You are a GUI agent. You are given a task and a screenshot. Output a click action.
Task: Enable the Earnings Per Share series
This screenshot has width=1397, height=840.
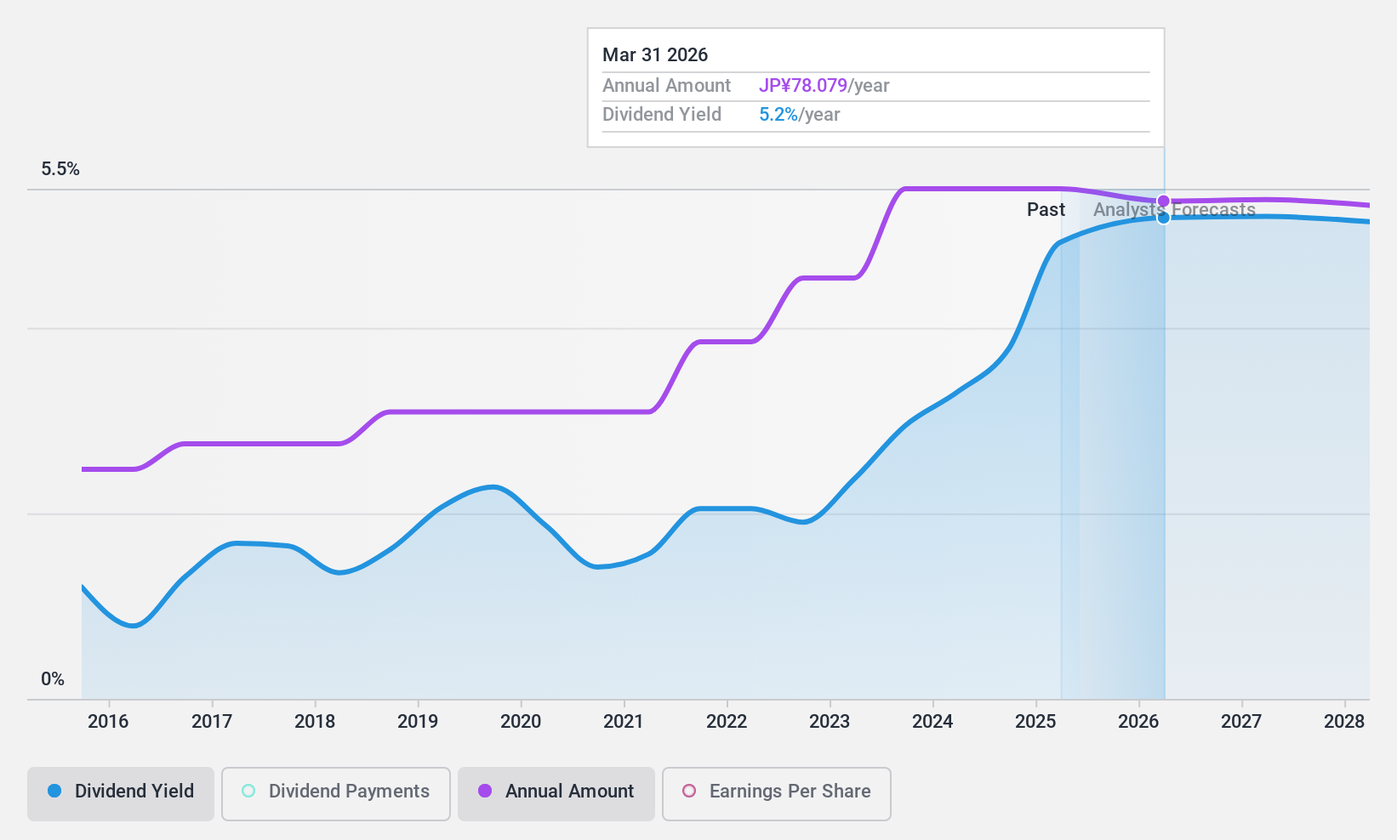tap(777, 794)
